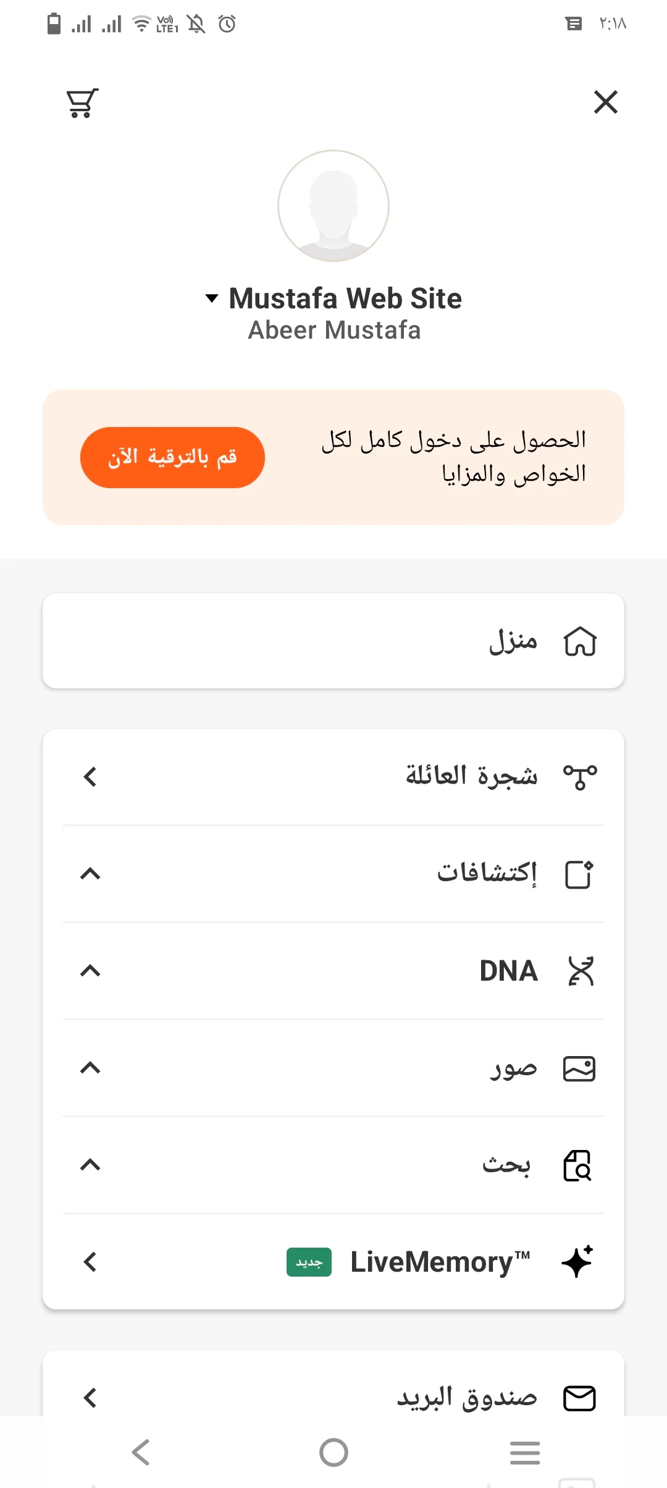Tap the family tree icon

click(x=579, y=777)
